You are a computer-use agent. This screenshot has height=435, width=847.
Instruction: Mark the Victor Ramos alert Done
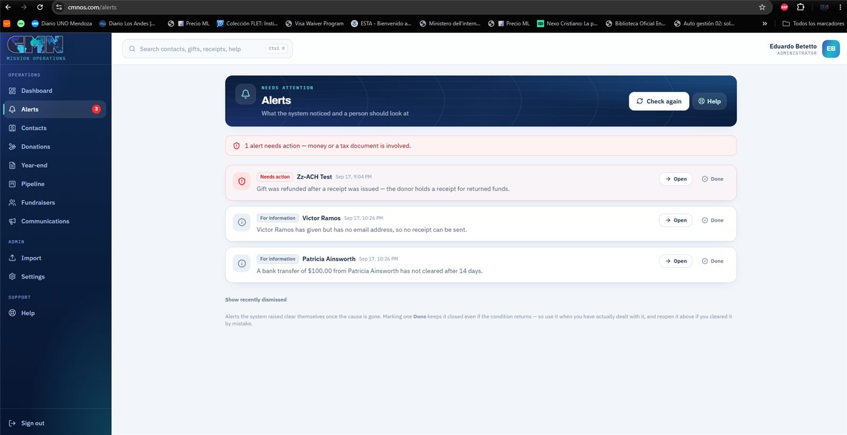[713, 220]
